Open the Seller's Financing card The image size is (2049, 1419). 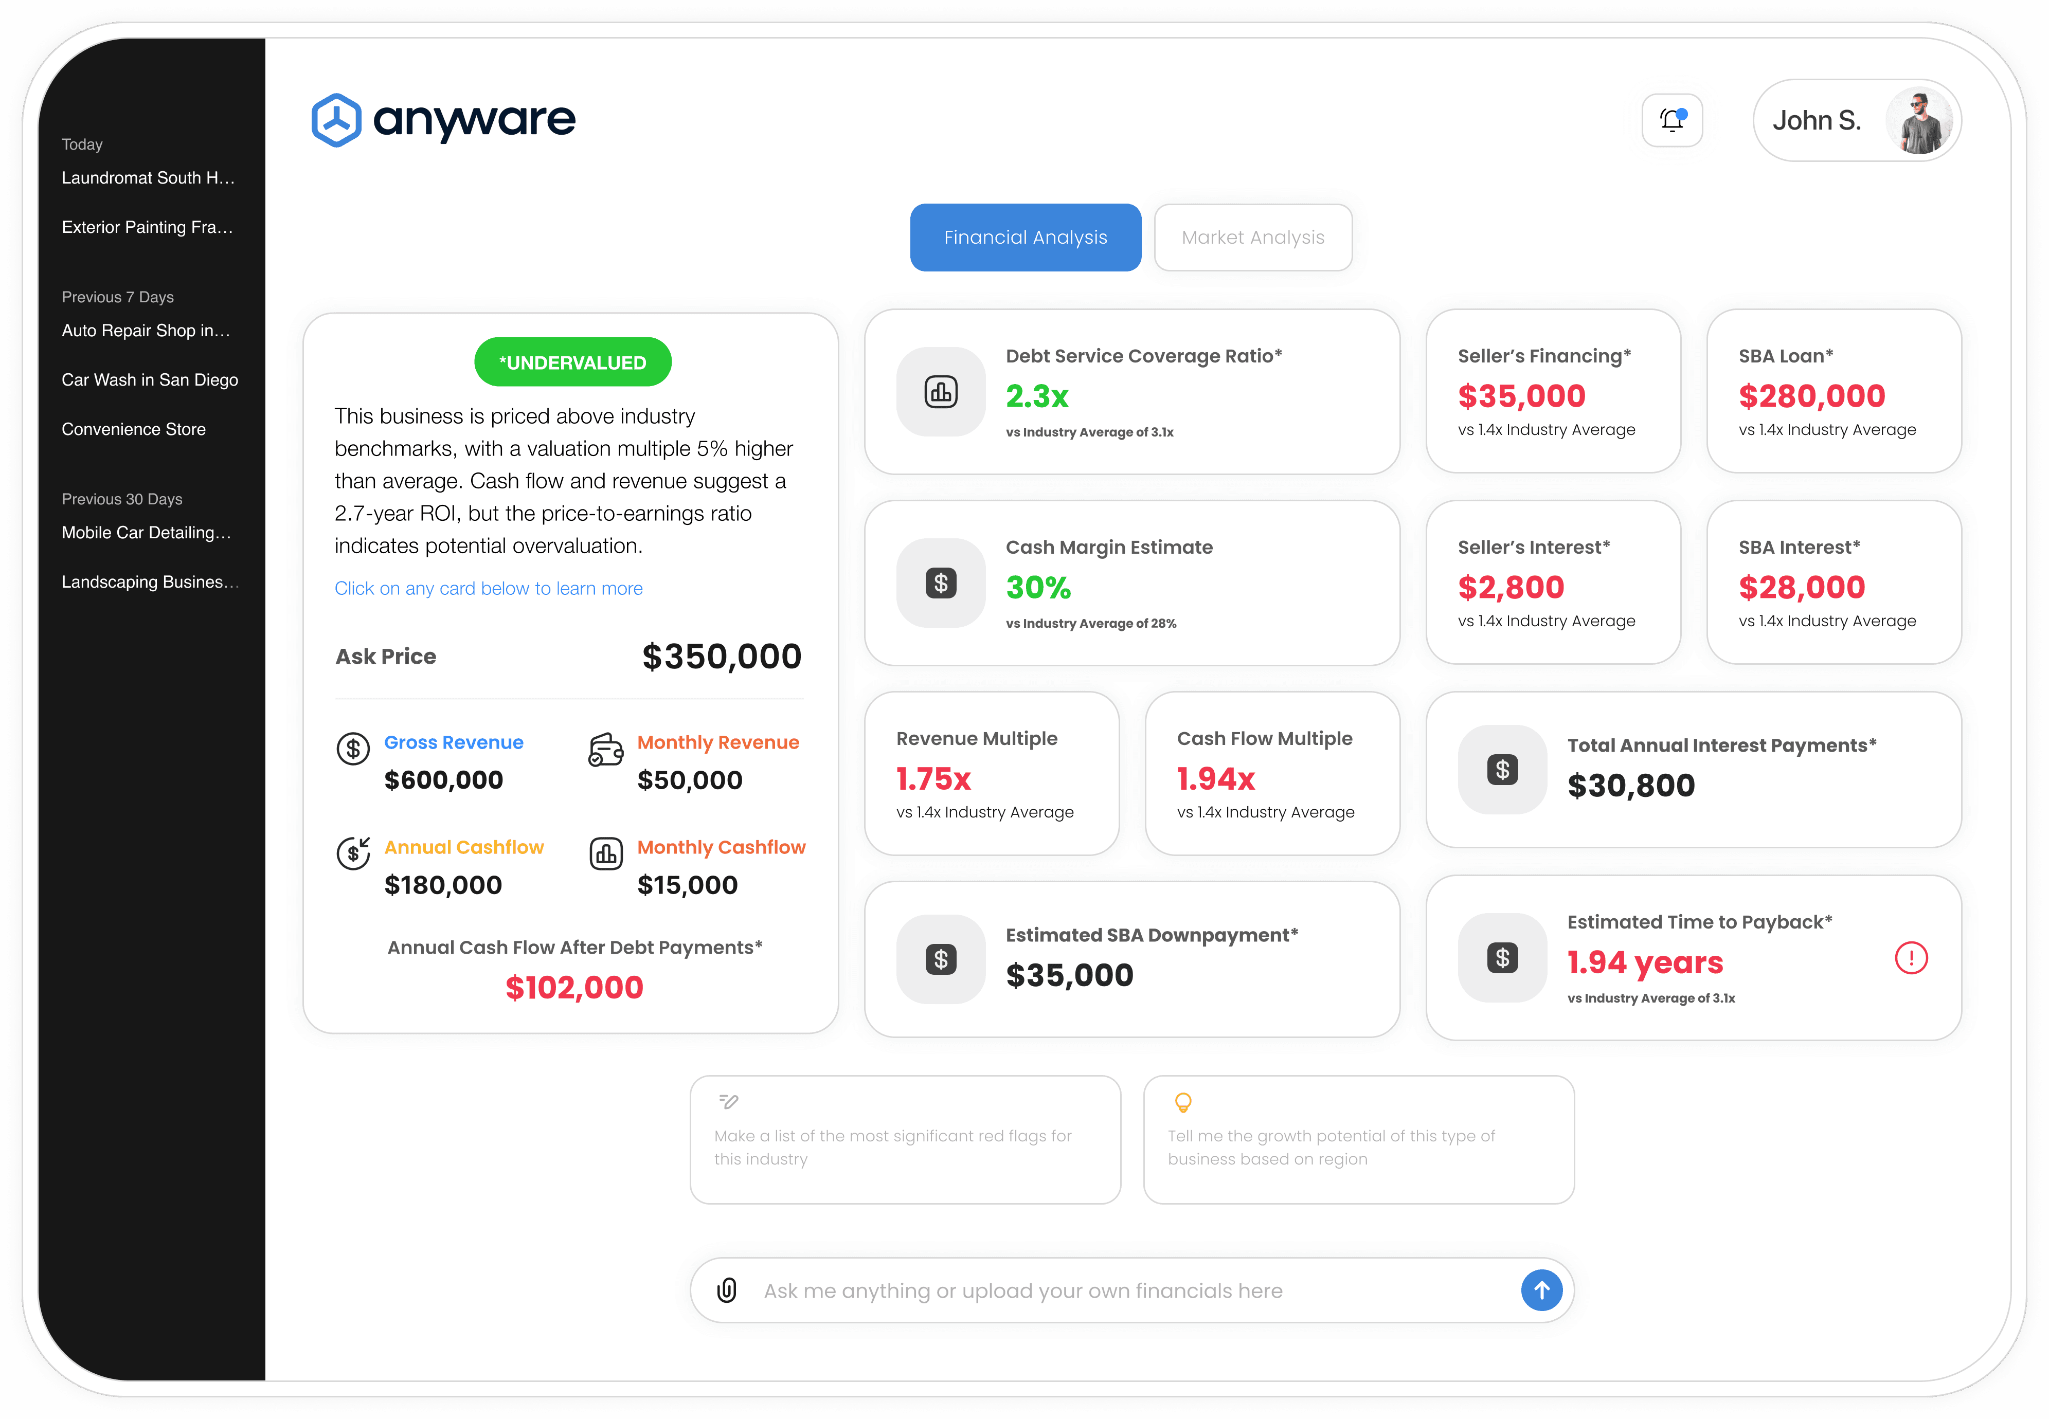click(x=1553, y=391)
